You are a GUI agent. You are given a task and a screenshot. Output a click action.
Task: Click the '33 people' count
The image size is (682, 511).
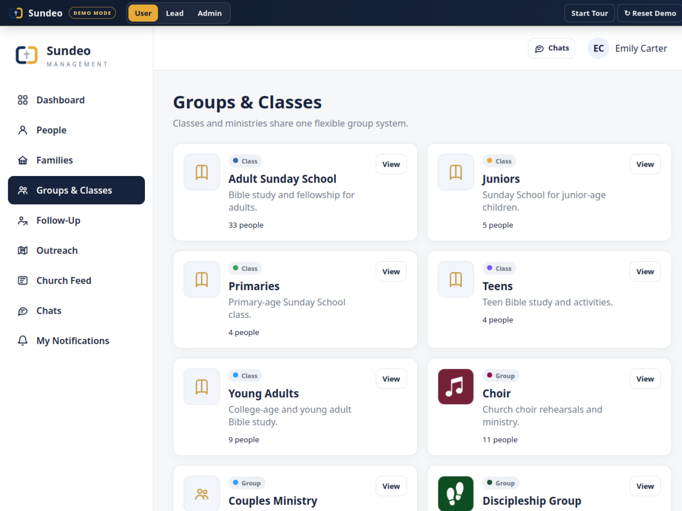coord(246,225)
